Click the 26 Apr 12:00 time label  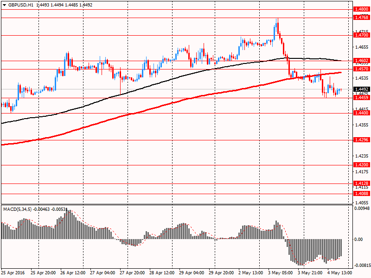click(73, 273)
